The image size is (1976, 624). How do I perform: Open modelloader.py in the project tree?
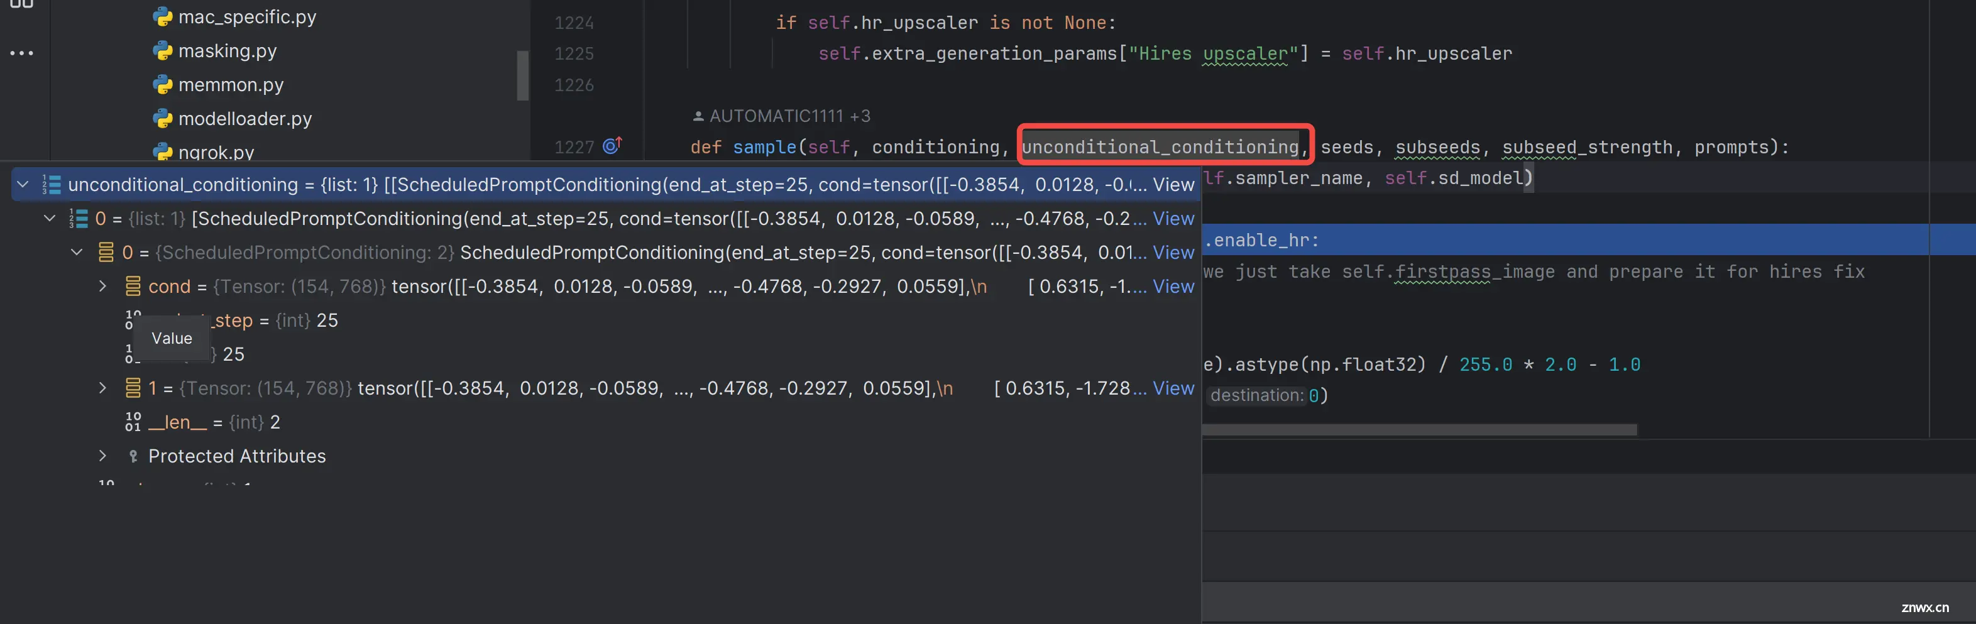pos(244,118)
